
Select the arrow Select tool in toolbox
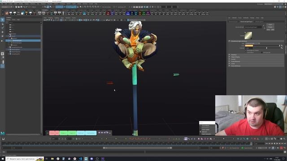(2, 20)
